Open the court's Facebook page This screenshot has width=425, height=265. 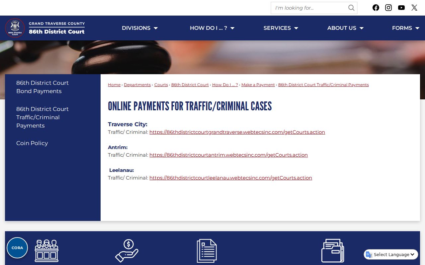(x=376, y=8)
